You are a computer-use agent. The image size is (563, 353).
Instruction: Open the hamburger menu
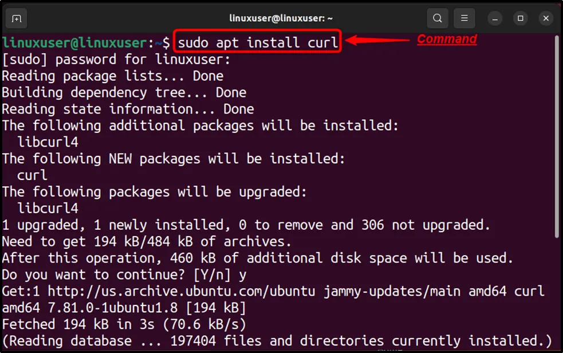(x=465, y=18)
